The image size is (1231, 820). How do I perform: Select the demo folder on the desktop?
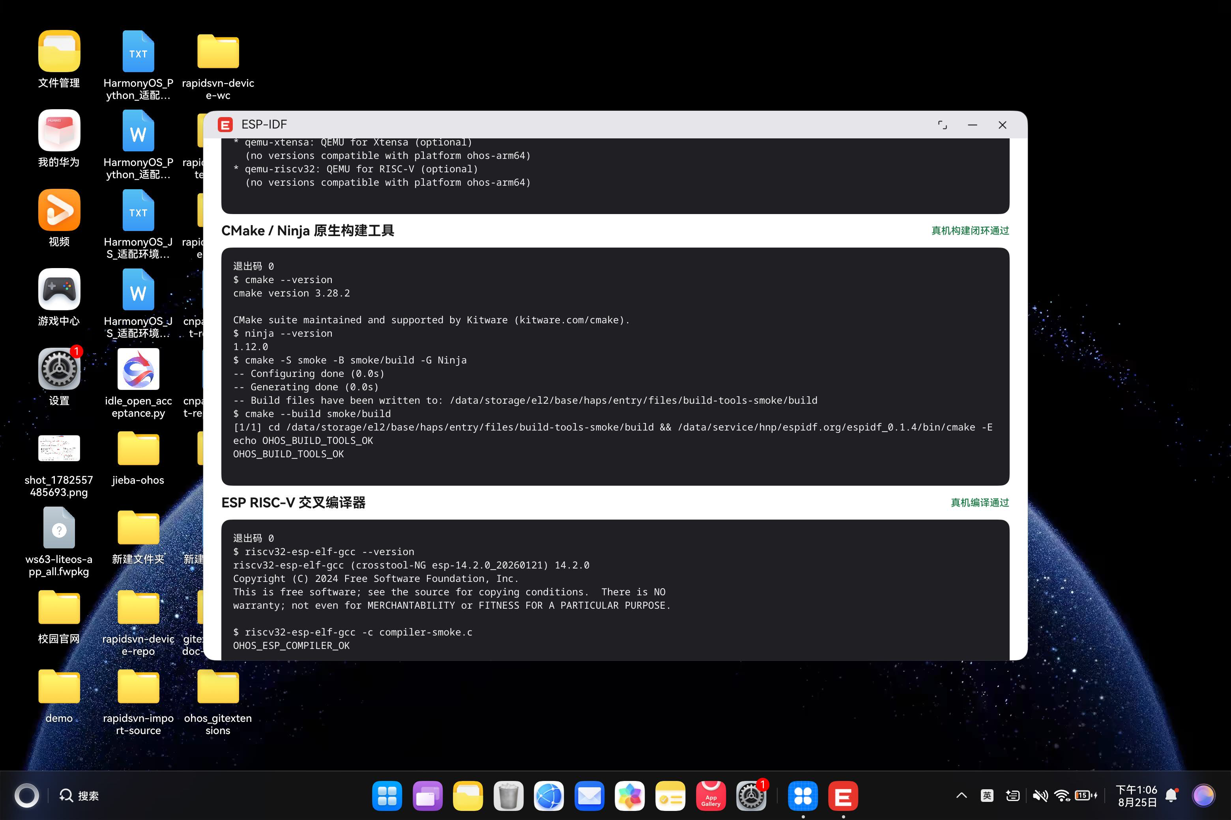pos(59,687)
